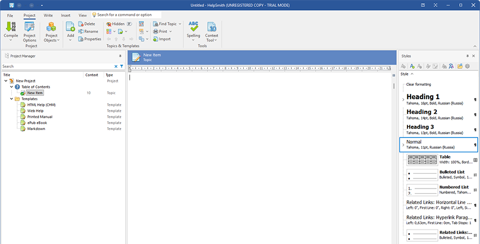The image size is (480, 244).
Task: Open the File tab
Action: [10, 15]
